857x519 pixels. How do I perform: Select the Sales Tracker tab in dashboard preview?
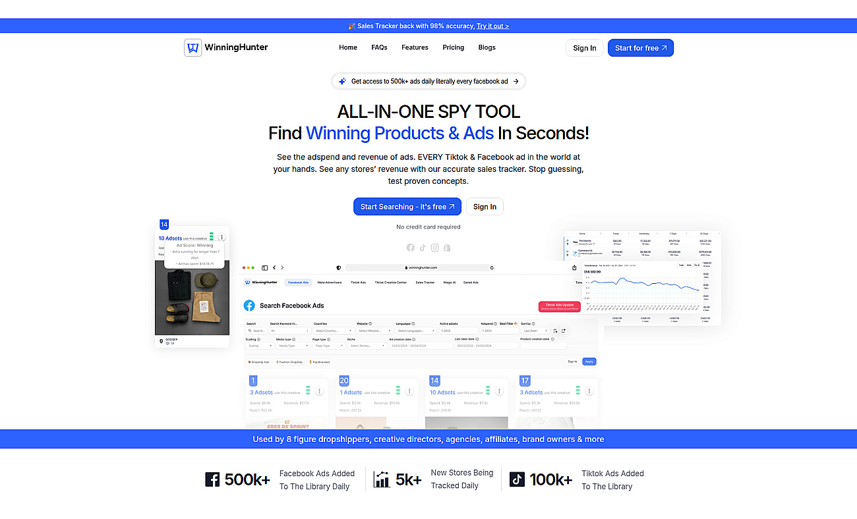(x=425, y=283)
